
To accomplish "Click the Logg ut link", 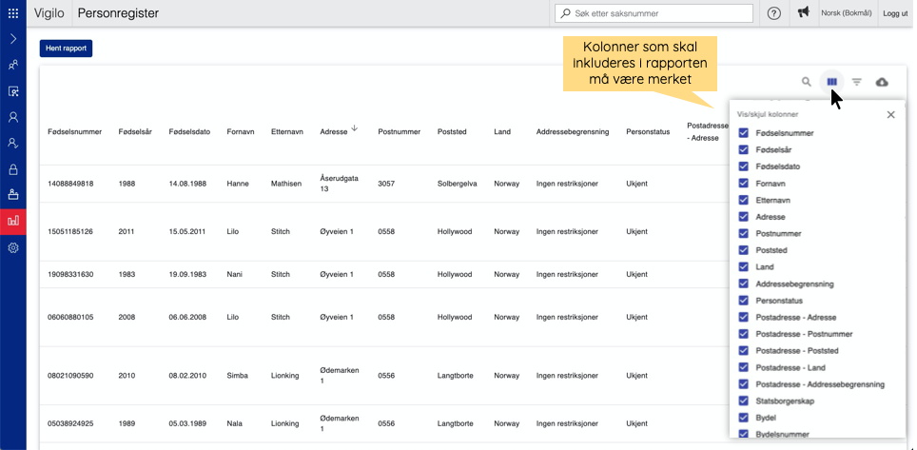I will (895, 13).
